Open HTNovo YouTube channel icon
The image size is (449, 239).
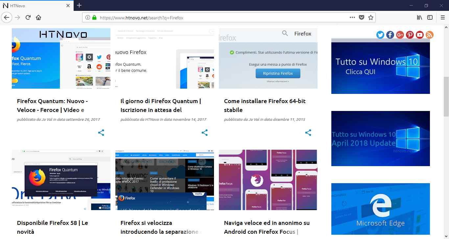click(x=420, y=35)
